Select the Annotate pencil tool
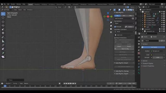The height and width of the screenshot is (93, 166). [3, 37]
